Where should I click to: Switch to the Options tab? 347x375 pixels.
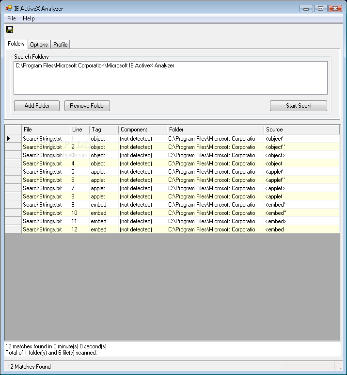coord(39,45)
